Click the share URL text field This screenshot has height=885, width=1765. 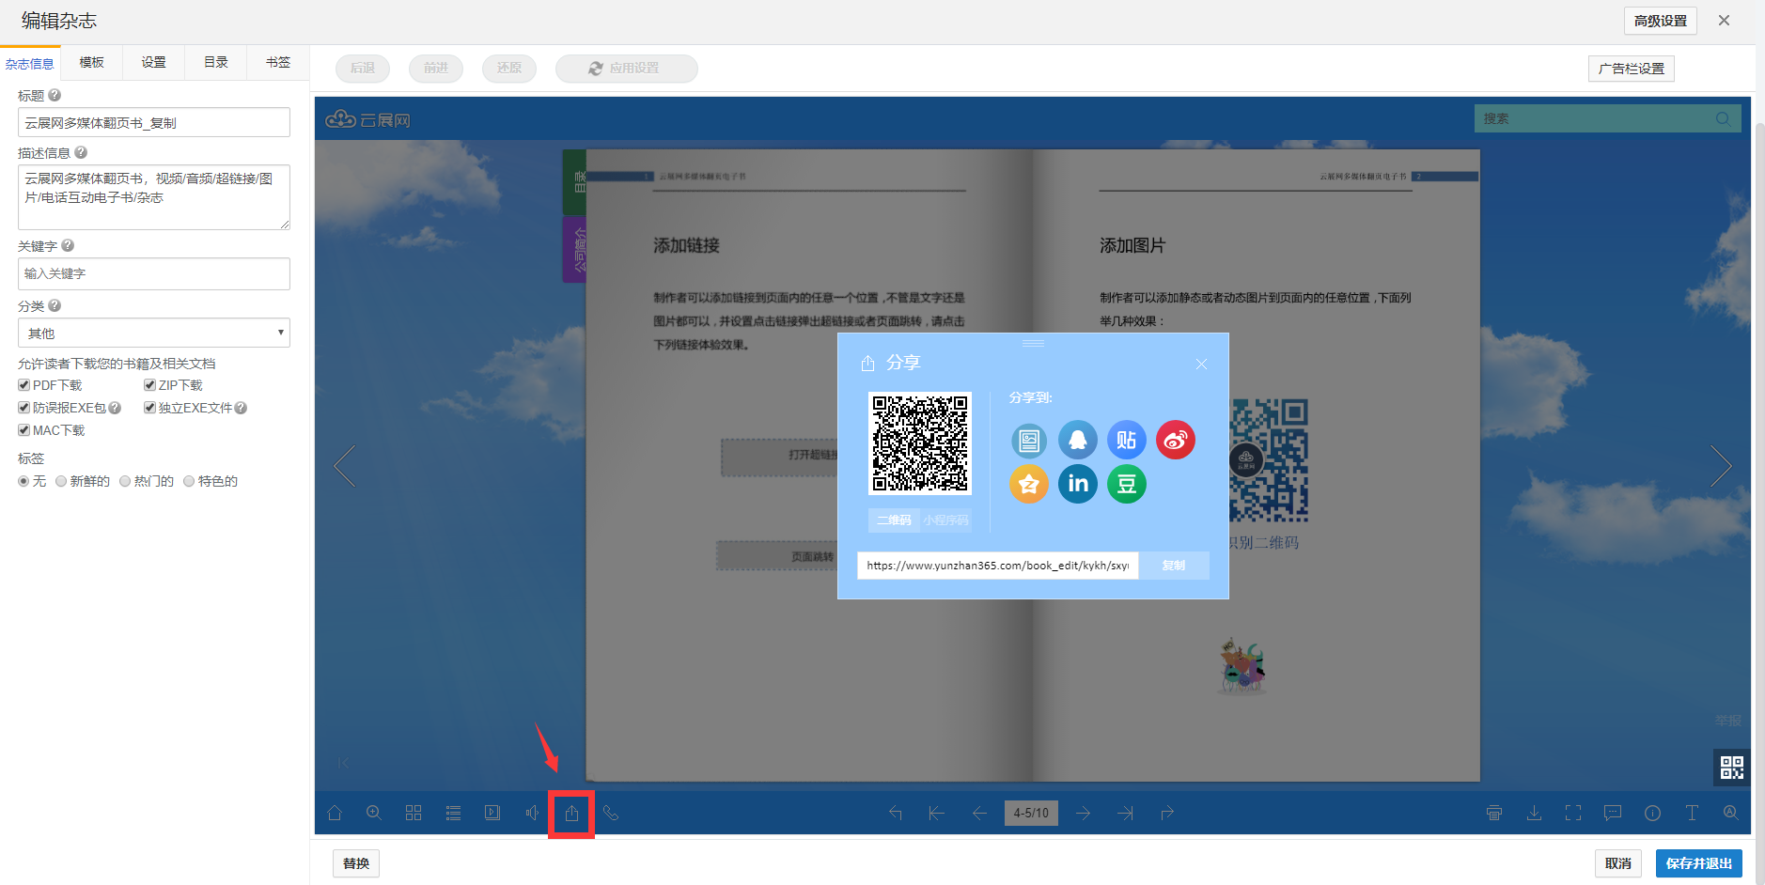(998, 566)
